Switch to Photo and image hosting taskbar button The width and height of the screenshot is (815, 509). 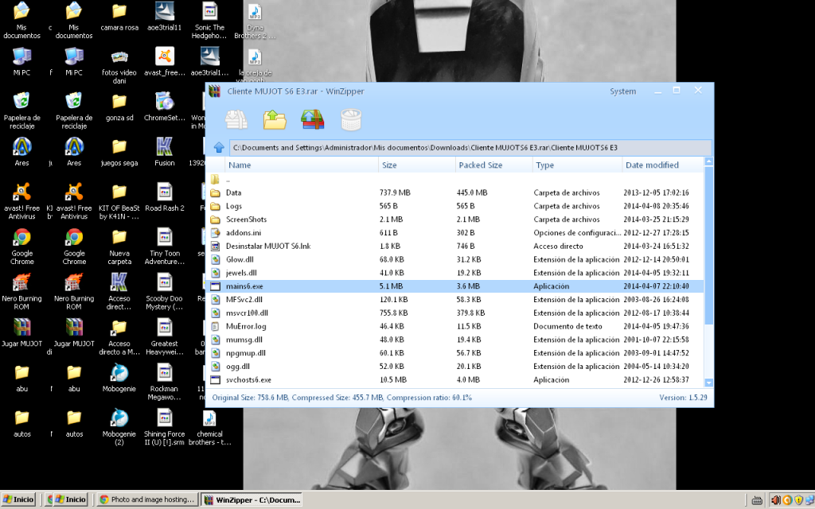pos(146,499)
